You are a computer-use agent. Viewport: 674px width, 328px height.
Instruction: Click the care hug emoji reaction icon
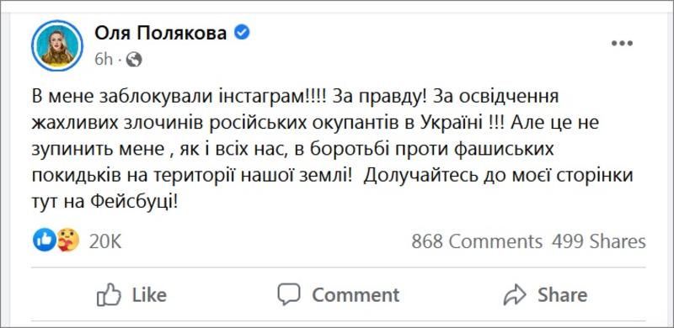point(68,240)
